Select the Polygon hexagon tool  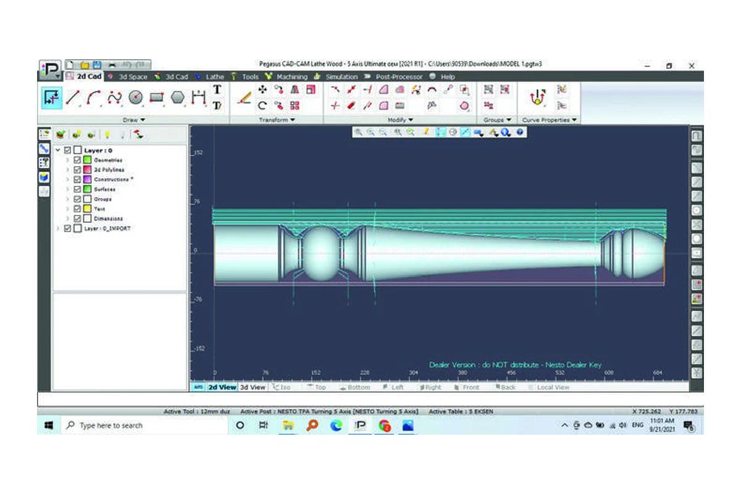[178, 98]
